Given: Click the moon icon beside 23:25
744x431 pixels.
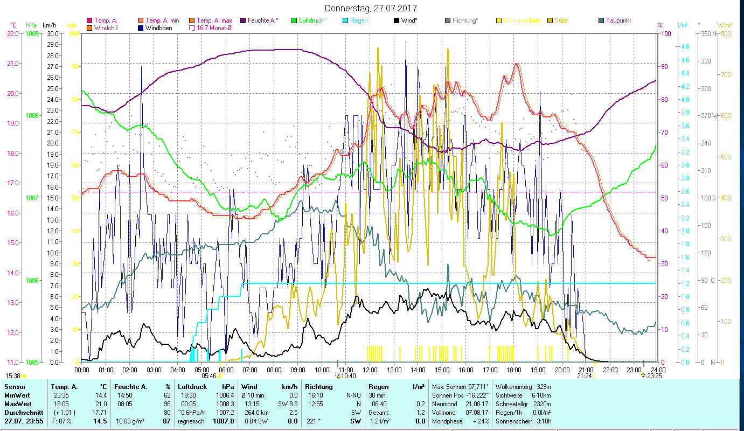Looking at the screenshot, I should click(x=643, y=376).
